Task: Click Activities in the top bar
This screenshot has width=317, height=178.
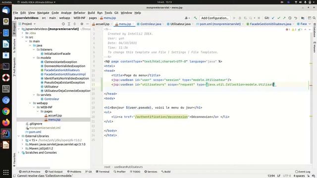Action: tap(6, 2)
